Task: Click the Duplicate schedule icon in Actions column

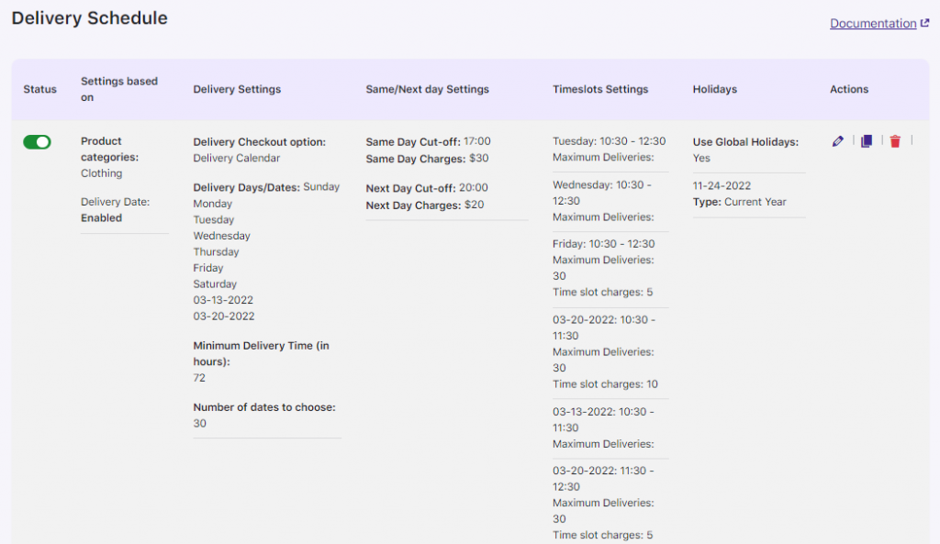Action: point(866,141)
